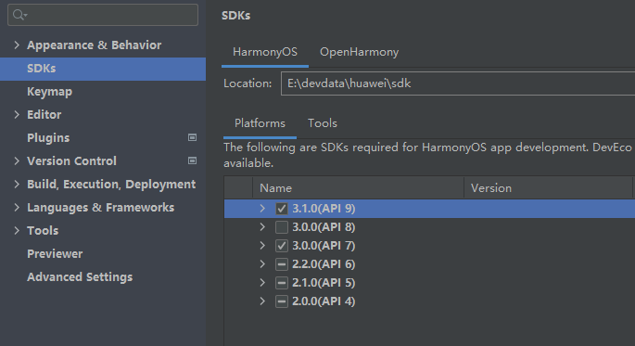Select the 3.1.0(API 9) row text
This screenshot has width=635, height=346.
(x=324, y=209)
